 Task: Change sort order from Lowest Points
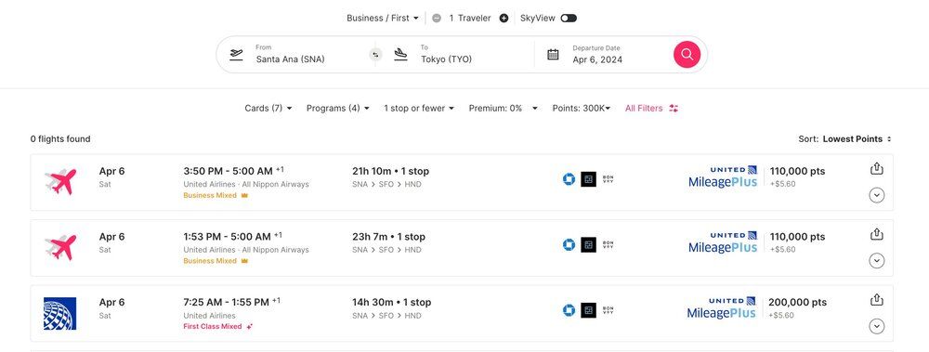844,138
